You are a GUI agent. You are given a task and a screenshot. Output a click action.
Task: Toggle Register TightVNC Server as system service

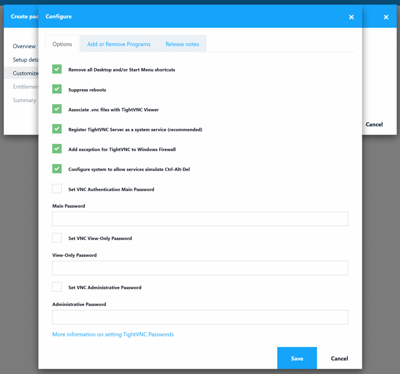(57, 129)
